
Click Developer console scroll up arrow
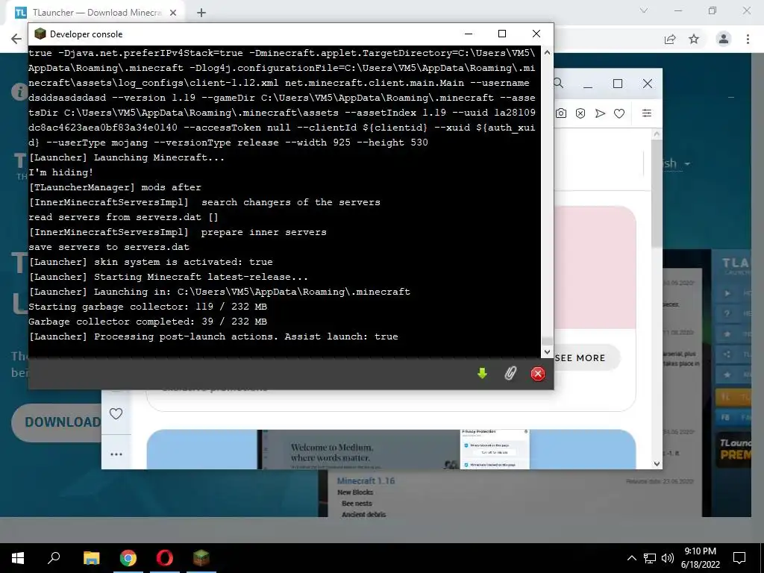(547, 52)
